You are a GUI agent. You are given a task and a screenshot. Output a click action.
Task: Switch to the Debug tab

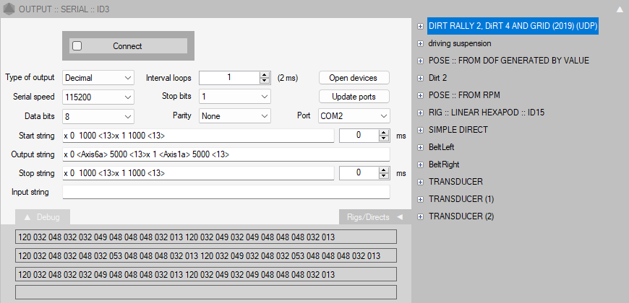43,217
